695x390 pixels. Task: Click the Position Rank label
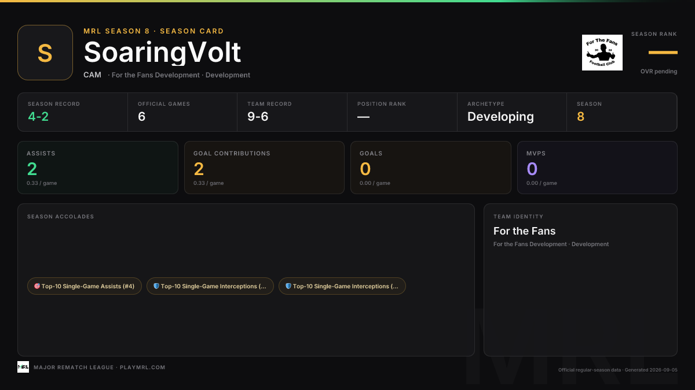tap(382, 104)
